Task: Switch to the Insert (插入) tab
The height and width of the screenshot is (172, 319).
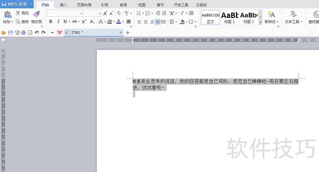Action: (63, 5)
